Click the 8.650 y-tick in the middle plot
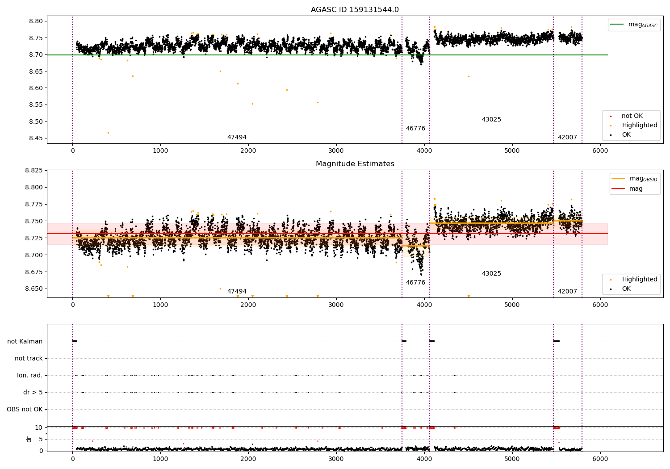 click(x=33, y=289)
